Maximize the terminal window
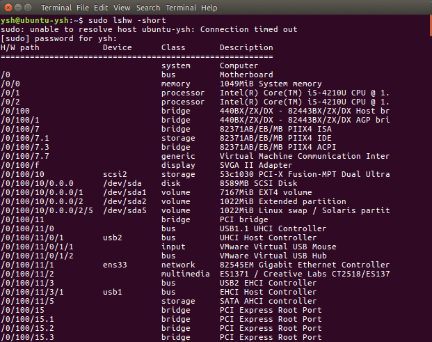This screenshot has height=342, width=432. pyautogui.click(x=28, y=8)
